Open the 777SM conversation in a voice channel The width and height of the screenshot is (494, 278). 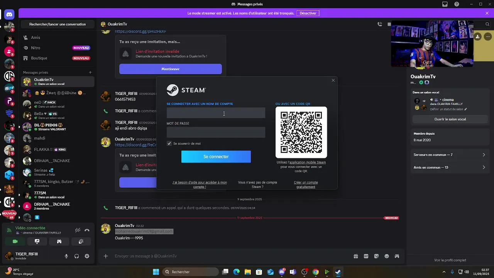point(57,195)
